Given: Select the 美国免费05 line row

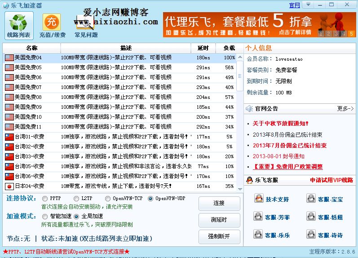Looking at the screenshot, I should 119,67.
